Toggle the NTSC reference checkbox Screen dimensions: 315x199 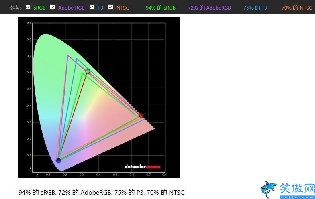click(x=110, y=7)
